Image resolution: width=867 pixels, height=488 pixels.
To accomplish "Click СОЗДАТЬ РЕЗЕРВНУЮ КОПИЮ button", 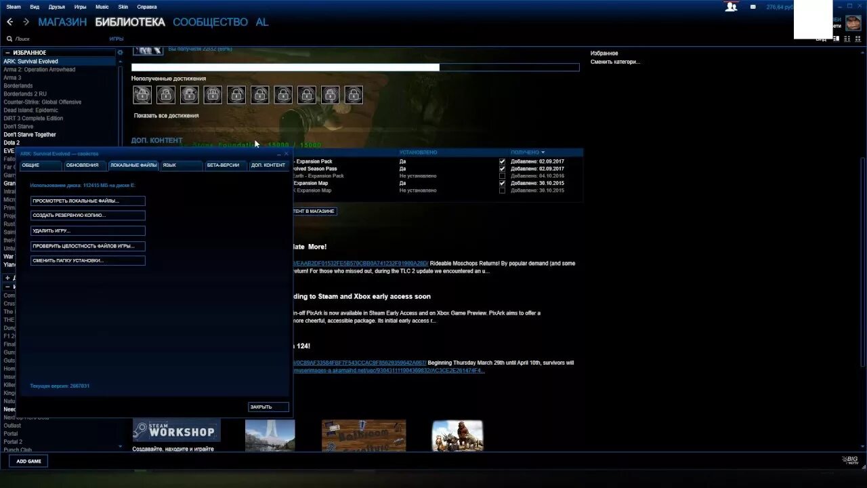I will point(87,216).
